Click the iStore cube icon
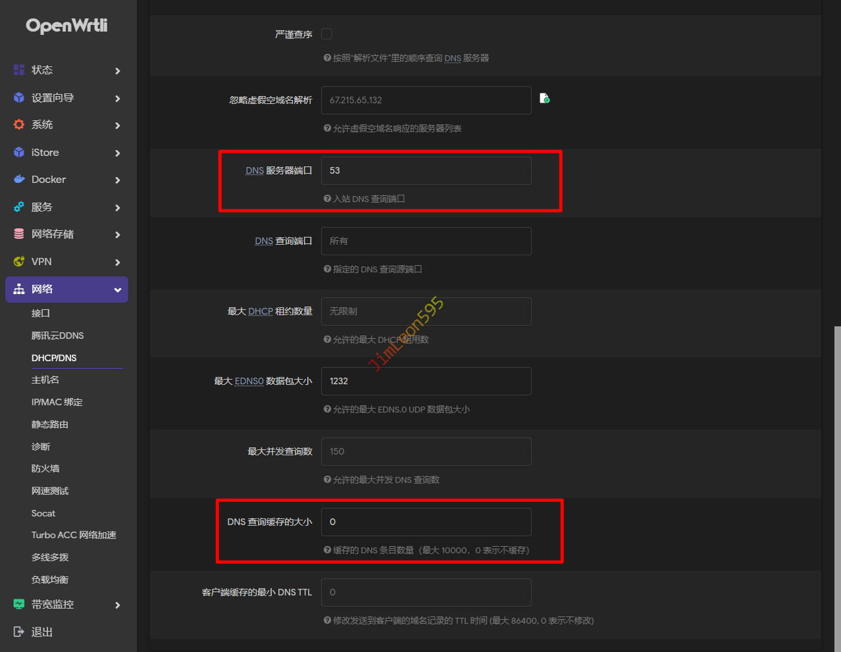Viewport: 841px width, 652px height. click(19, 153)
